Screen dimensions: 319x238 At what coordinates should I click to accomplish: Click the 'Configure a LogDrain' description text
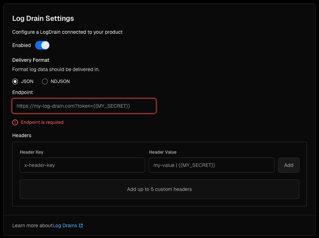point(67,32)
